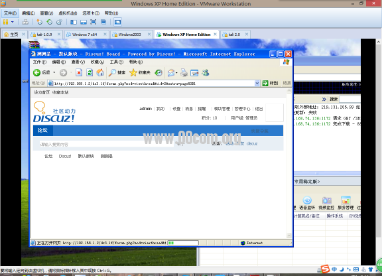
Task: Open 语音监听 icon in background window
Action: click(307, 203)
